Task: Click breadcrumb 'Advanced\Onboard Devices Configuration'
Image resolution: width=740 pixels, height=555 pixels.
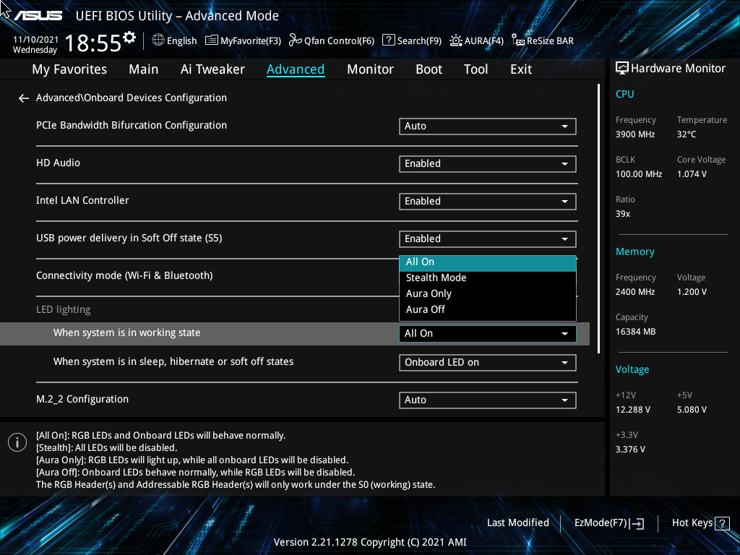Action: (132, 98)
